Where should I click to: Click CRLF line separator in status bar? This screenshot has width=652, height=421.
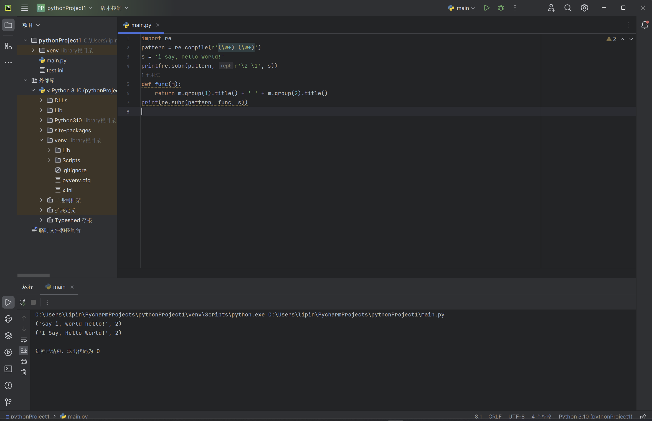pyautogui.click(x=495, y=416)
